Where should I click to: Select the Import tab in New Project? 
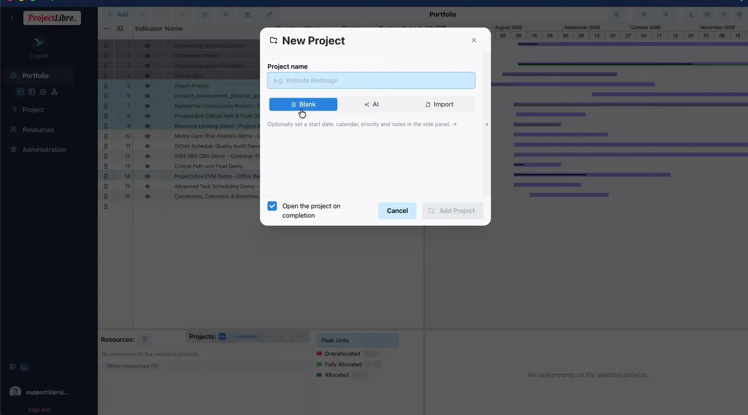(439, 104)
